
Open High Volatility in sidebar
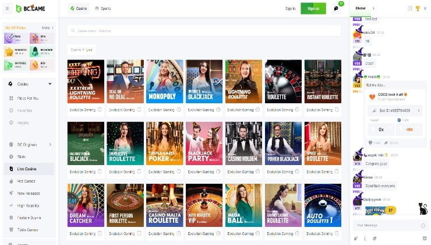coord(29,206)
